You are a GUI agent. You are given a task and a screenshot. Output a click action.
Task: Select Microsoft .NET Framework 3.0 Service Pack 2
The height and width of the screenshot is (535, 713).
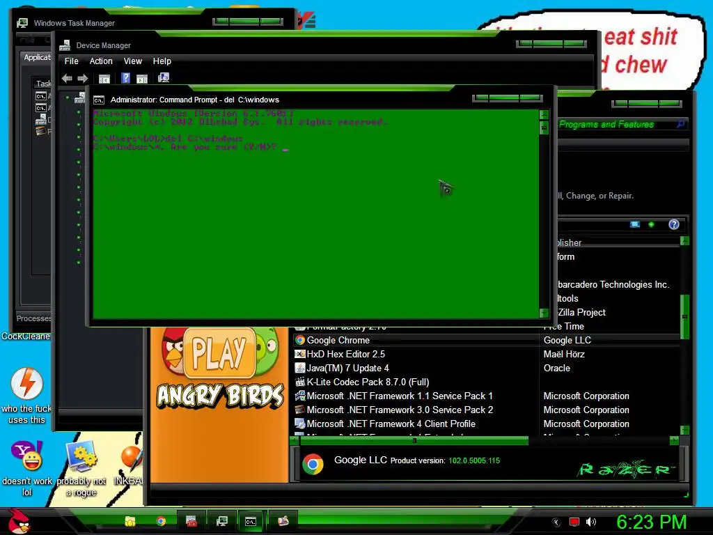click(486, 410)
